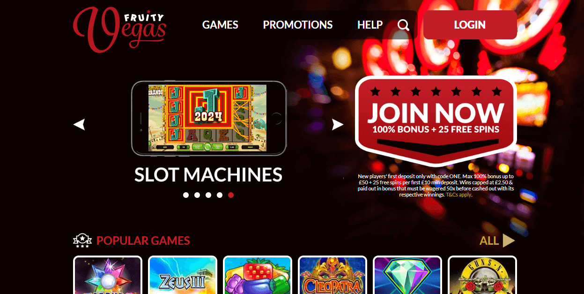Viewport: 584px width, 294px height.
Task: Go to previous carousel slide arrow
Action: click(x=79, y=124)
